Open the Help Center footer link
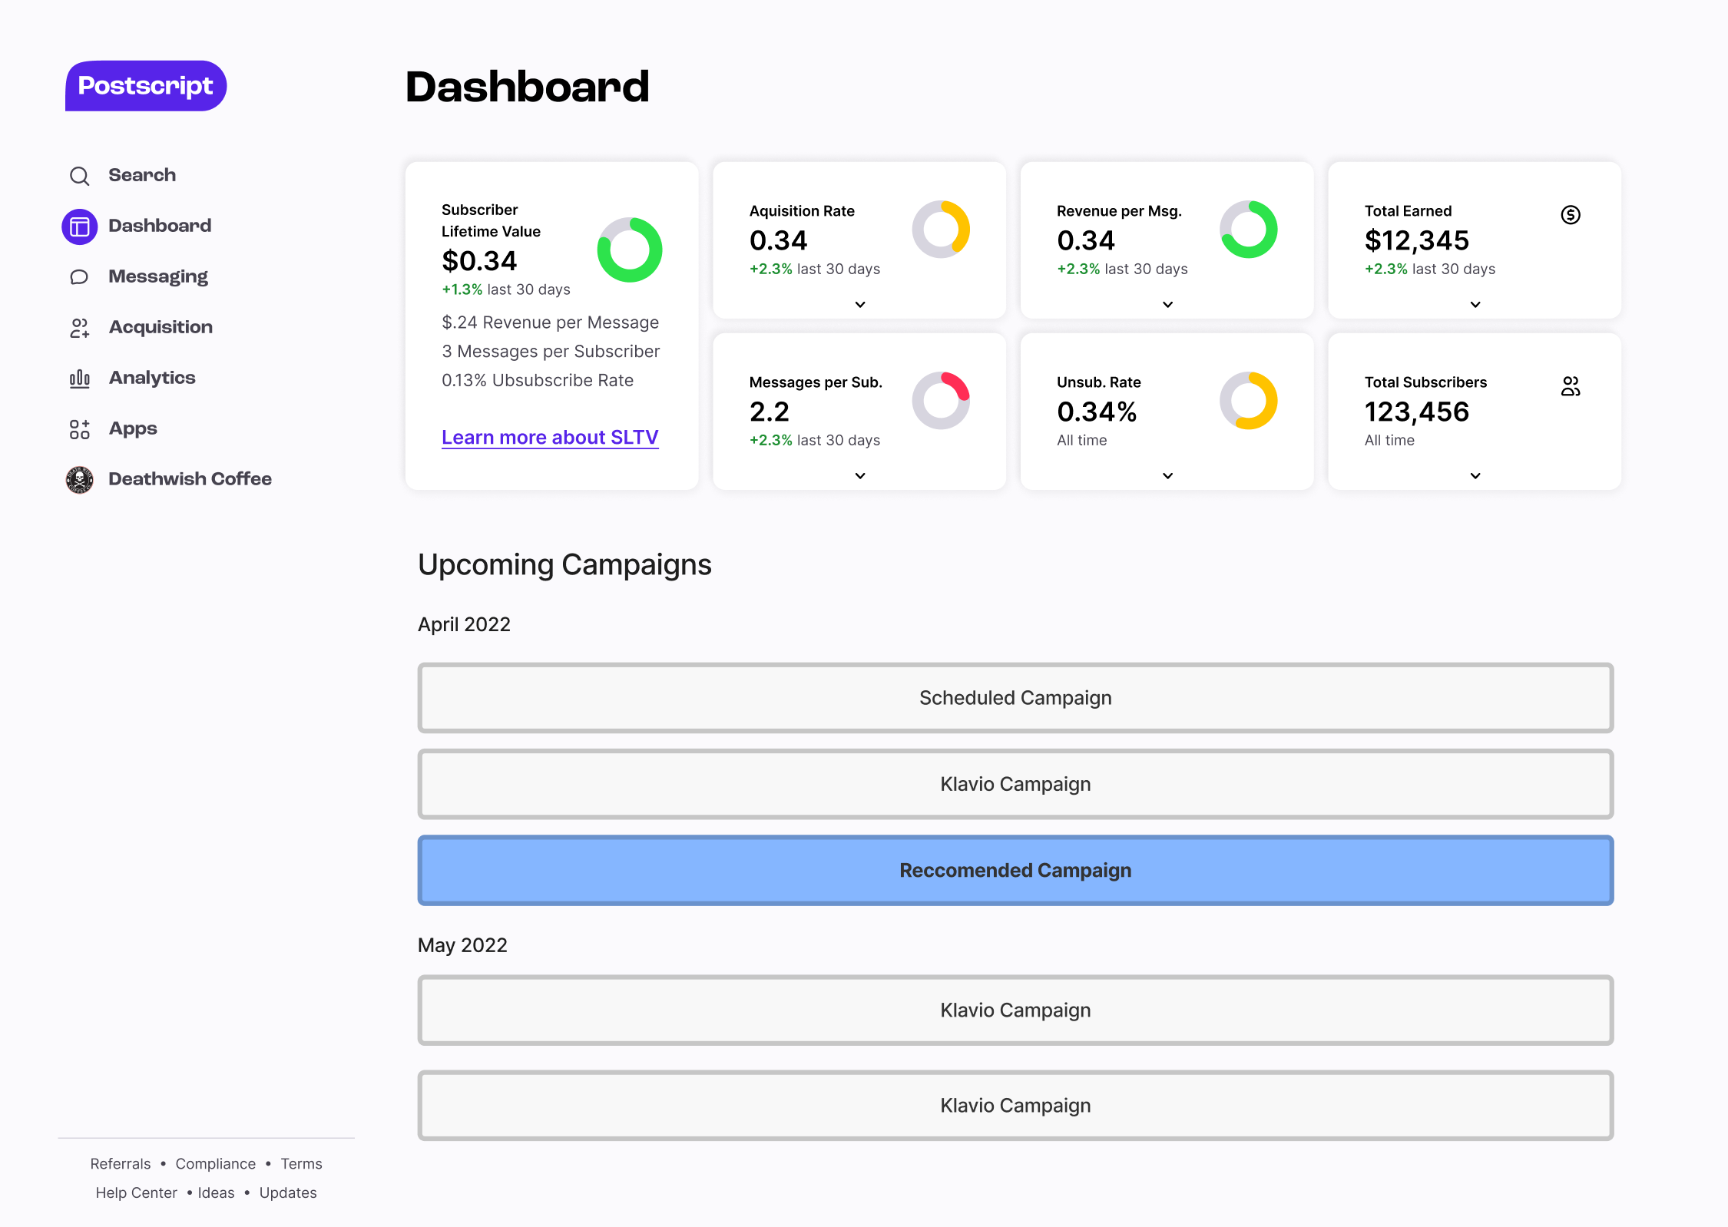 click(x=136, y=1192)
